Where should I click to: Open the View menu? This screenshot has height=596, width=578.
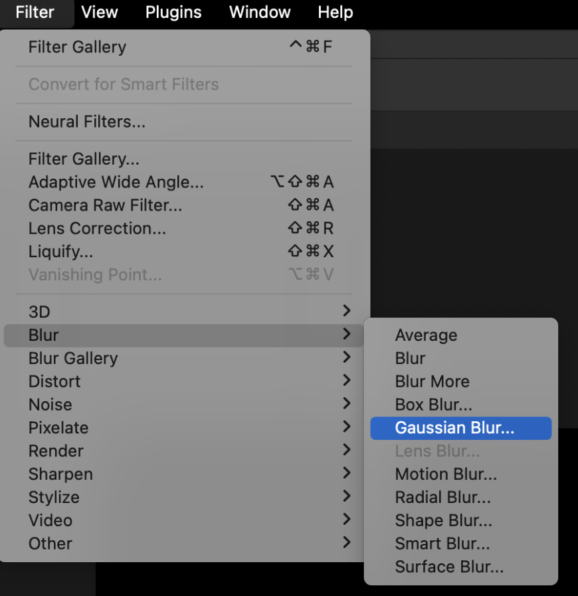(100, 12)
